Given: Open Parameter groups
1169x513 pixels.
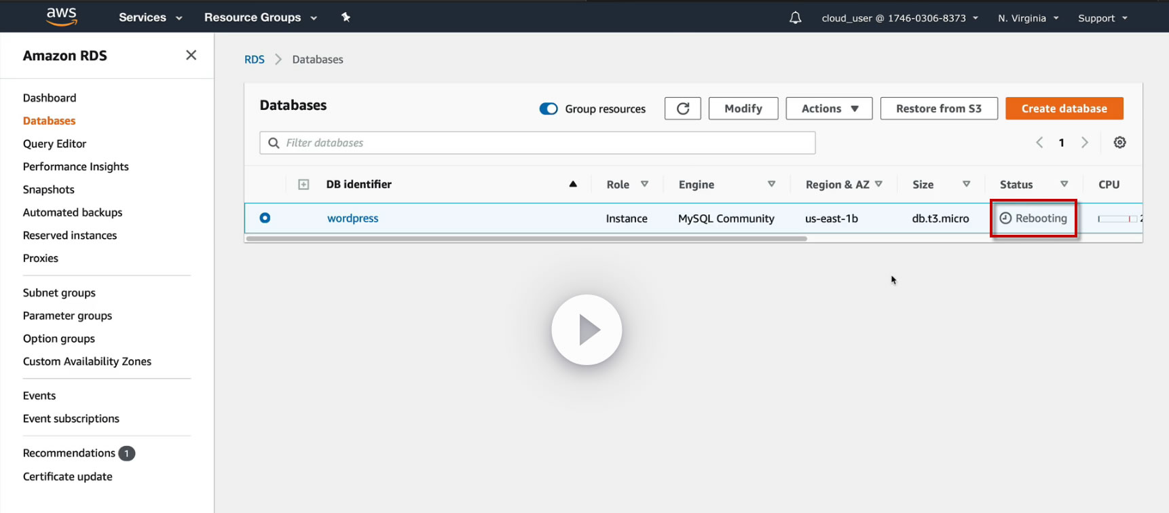Looking at the screenshot, I should pyautogui.click(x=67, y=316).
